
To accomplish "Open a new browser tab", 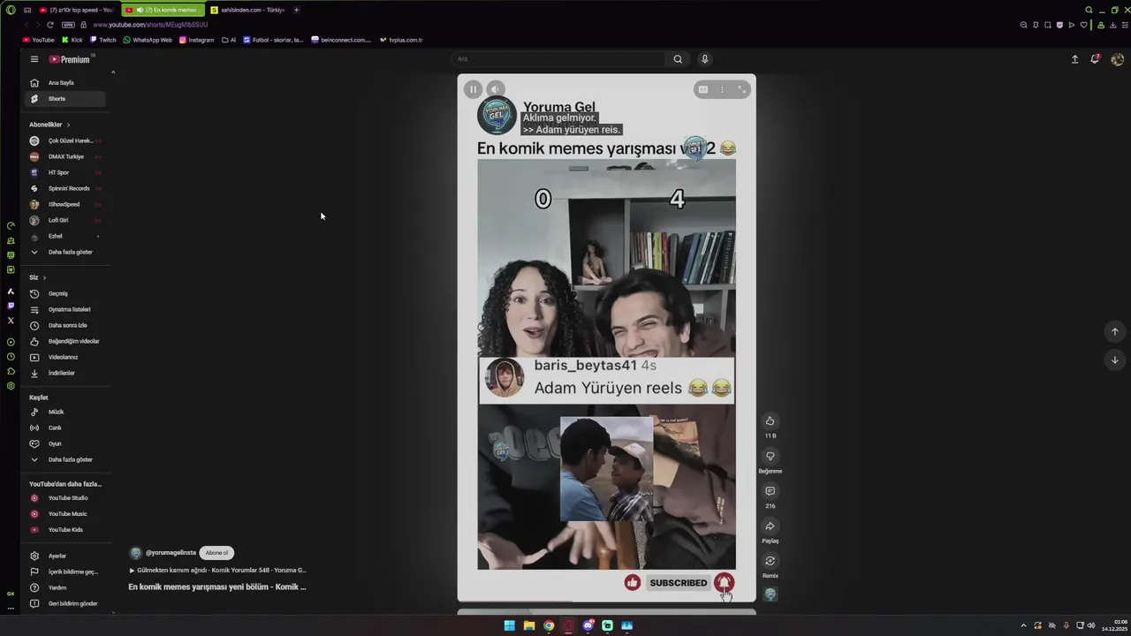I will point(296,10).
